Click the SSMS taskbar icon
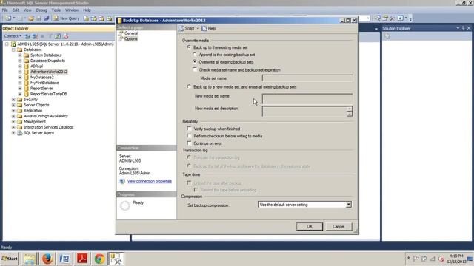The image size is (474, 266). point(116,259)
